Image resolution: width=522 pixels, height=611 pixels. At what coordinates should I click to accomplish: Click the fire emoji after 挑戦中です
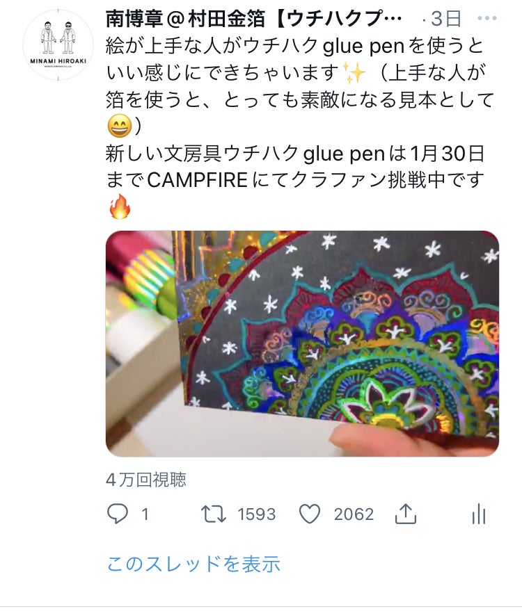pyautogui.click(x=120, y=207)
